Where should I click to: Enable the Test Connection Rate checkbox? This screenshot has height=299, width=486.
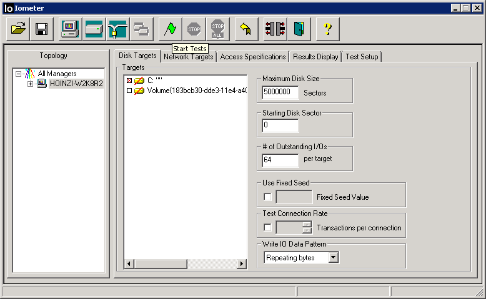coord(267,228)
